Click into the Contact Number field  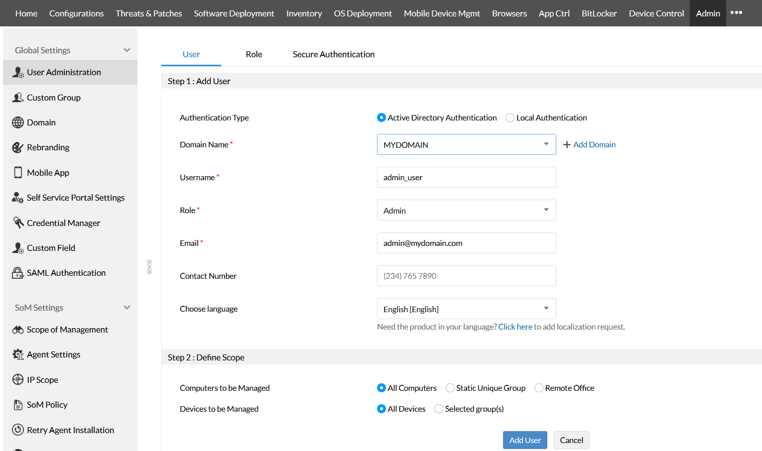(466, 276)
